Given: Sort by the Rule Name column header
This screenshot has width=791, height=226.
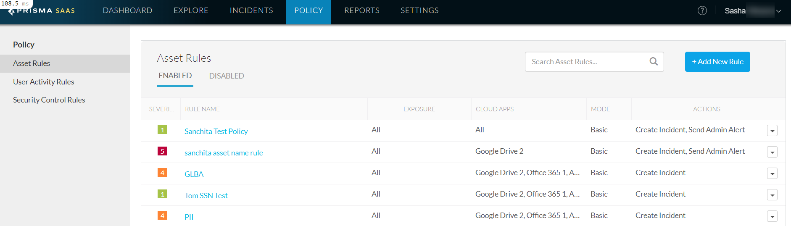Looking at the screenshot, I should [203, 109].
